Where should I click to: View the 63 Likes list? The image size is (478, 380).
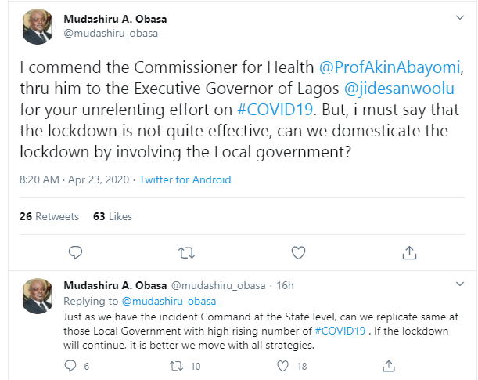[x=113, y=216]
